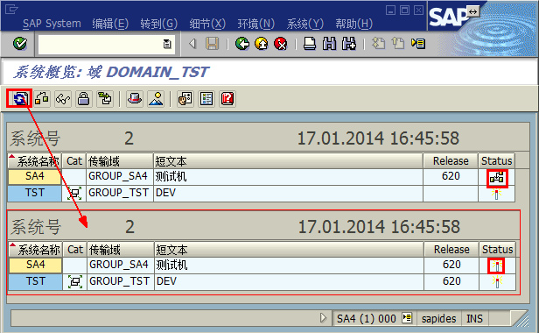This screenshot has width=539, height=333.
Task: Click the greyed Previous Page icon
Action: 398,44
